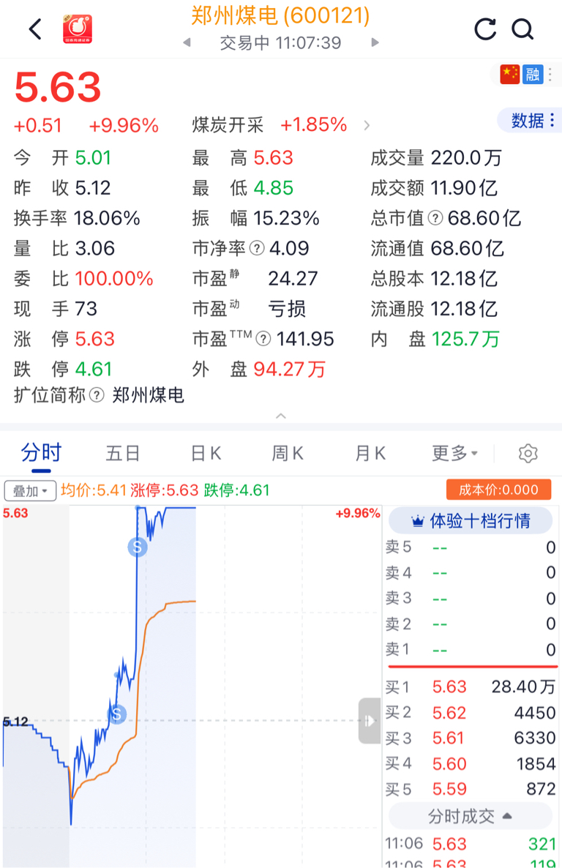Tap the stock title 郑州煤电 (600121)
Viewport: 562px width, 868px height.
click(x=281, y=15)
